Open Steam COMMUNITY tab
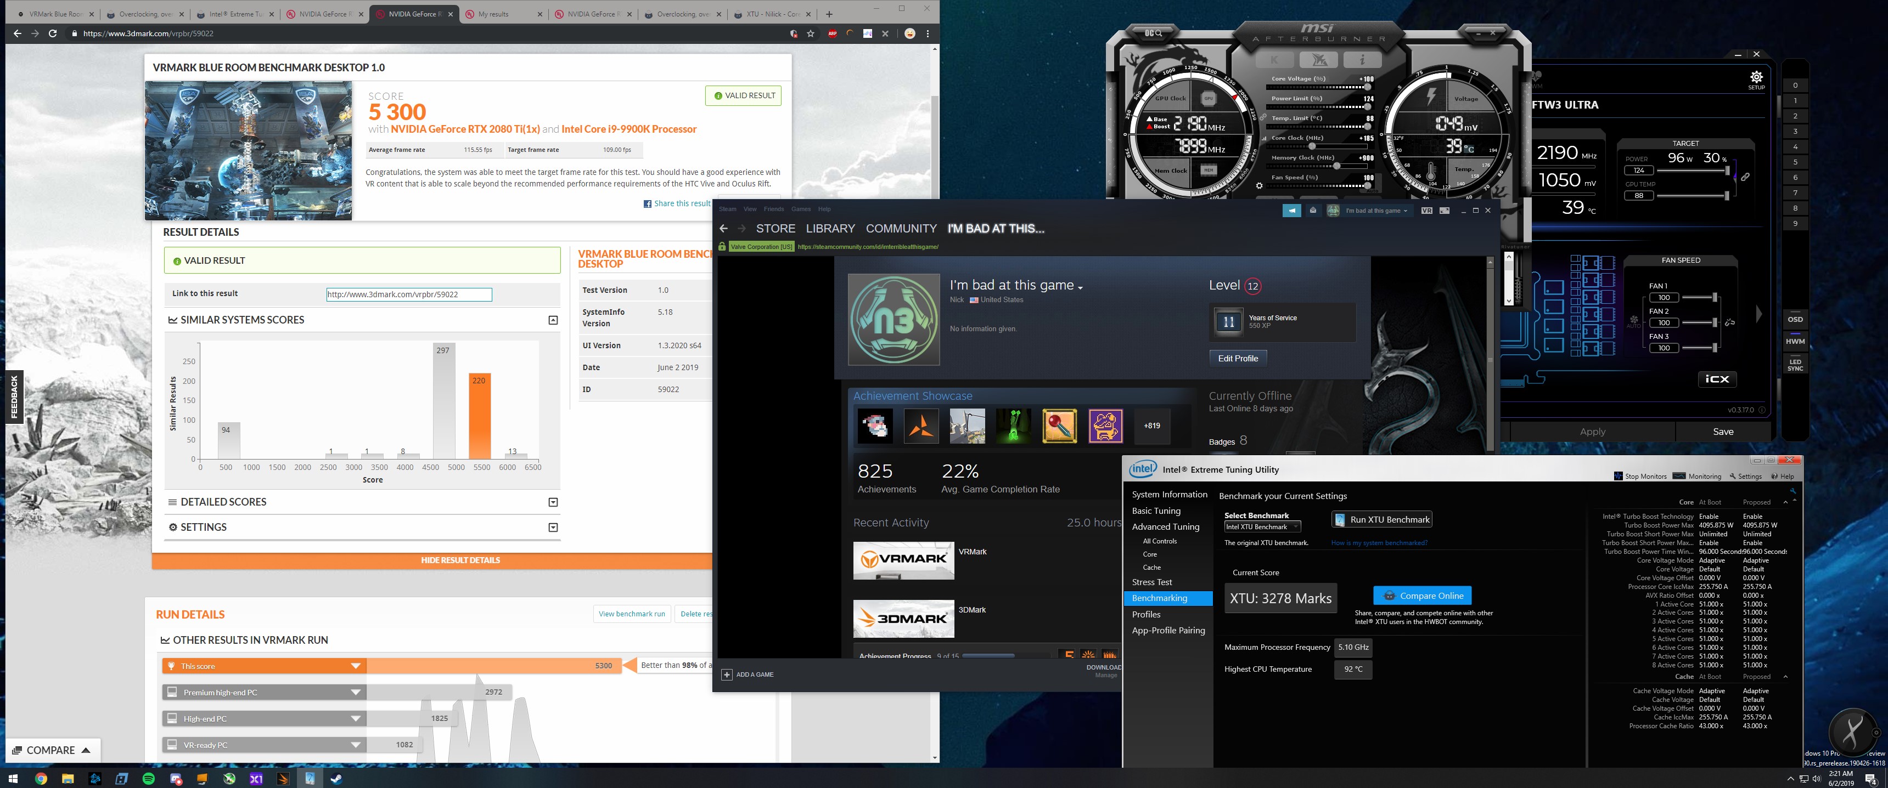Image resolution: width=1888 pixels, height=788 pixels. [901, 229]
